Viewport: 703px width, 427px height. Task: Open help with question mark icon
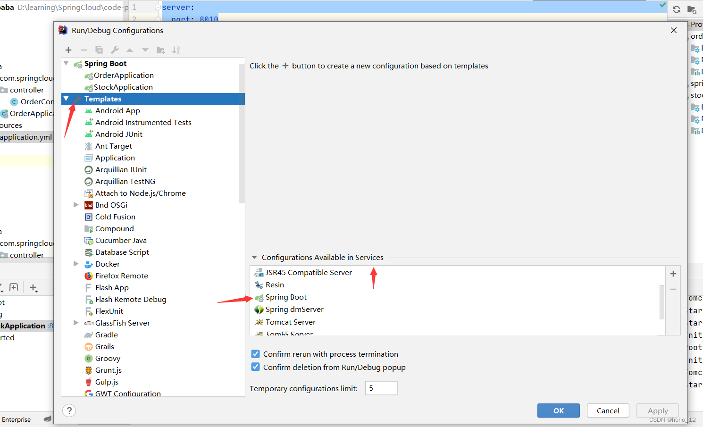coord(69,410)
